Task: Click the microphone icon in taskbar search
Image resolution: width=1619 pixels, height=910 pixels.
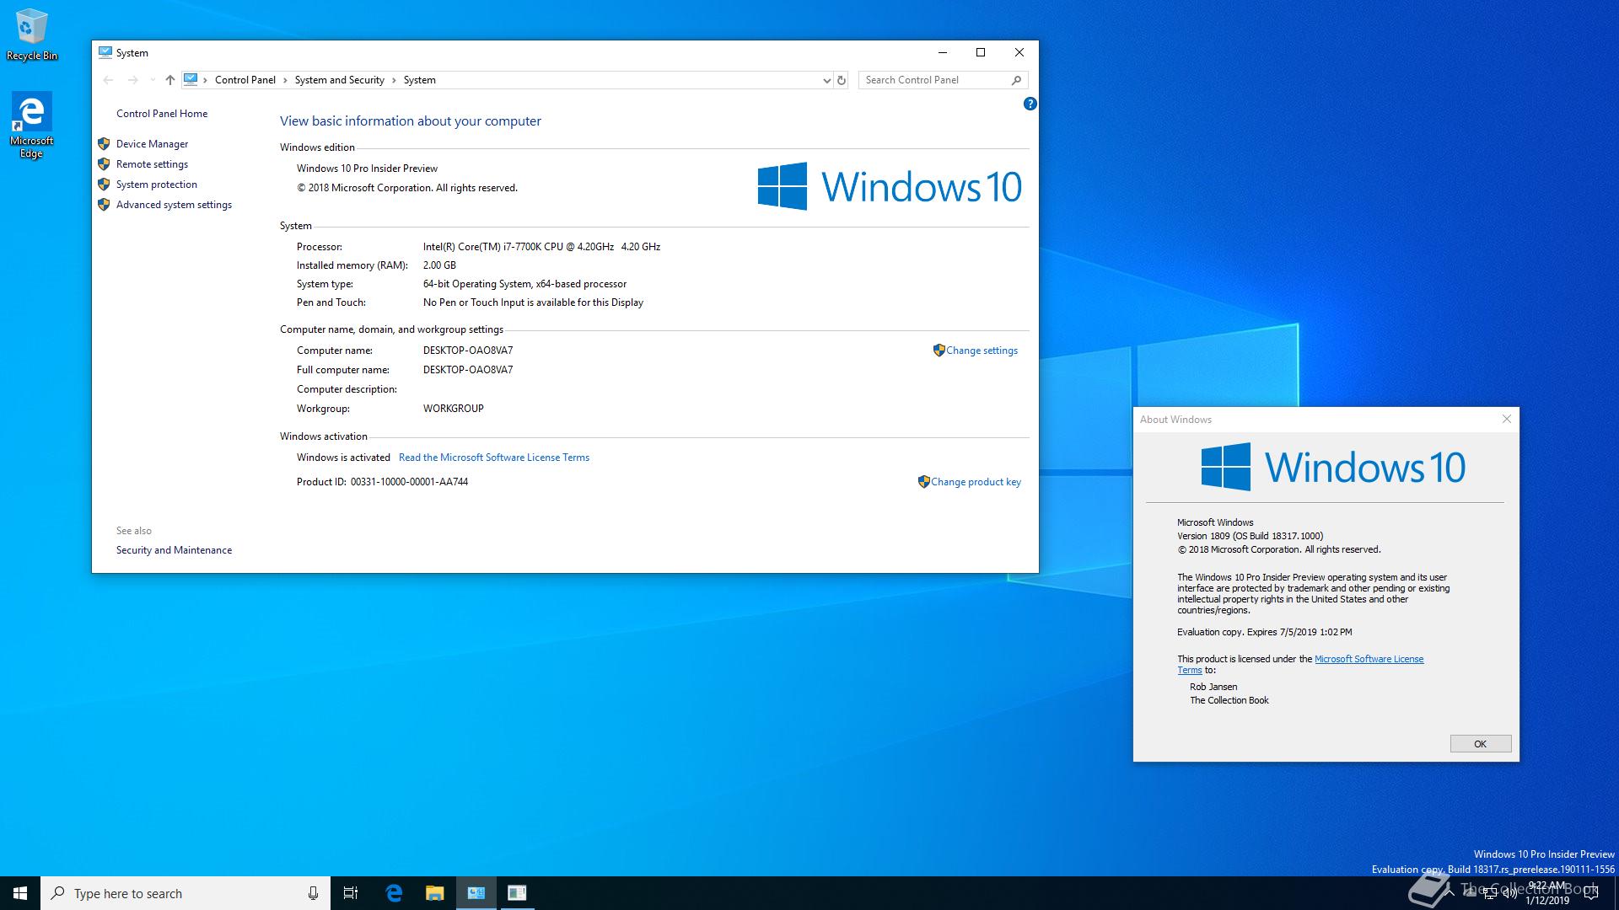Action: tap(313, 893)
